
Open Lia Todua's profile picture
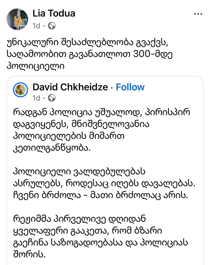point(17,19)
